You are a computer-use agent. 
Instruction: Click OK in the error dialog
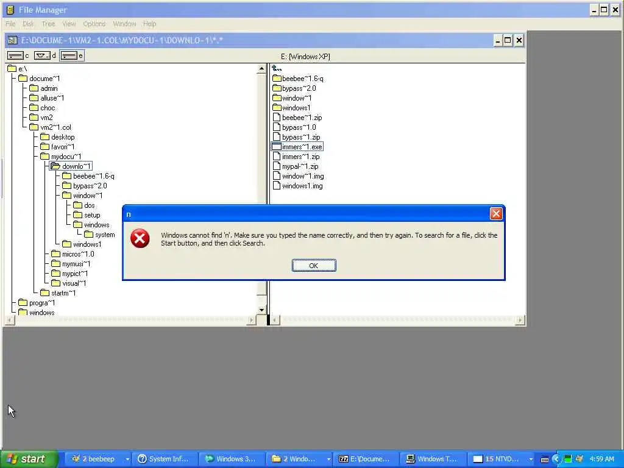(314, 266)
